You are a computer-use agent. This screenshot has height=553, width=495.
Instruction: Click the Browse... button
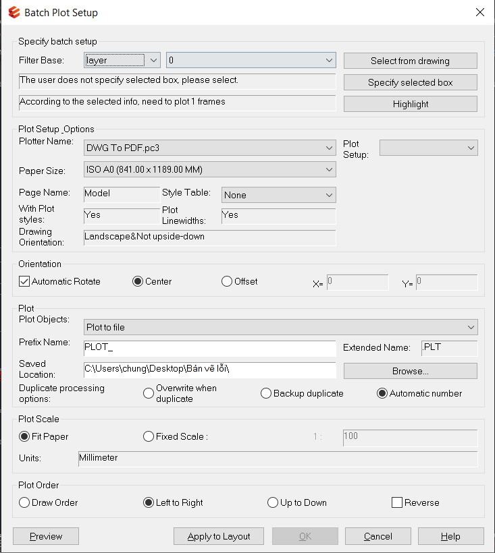point(411,371)
